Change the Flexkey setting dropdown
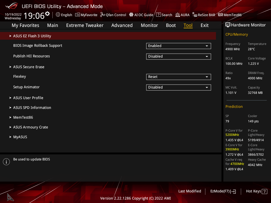The height and width of the screenshot is (203, 271). [178, 77]
